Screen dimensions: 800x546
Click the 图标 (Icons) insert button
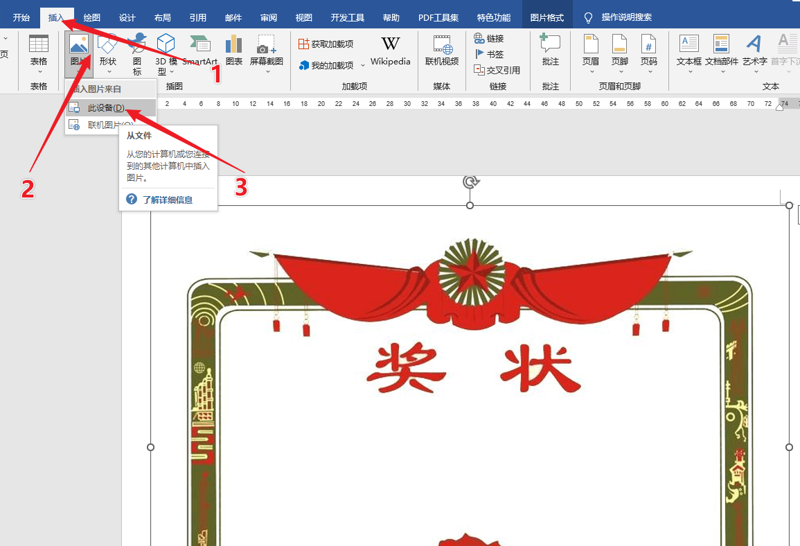pos(136,53)
